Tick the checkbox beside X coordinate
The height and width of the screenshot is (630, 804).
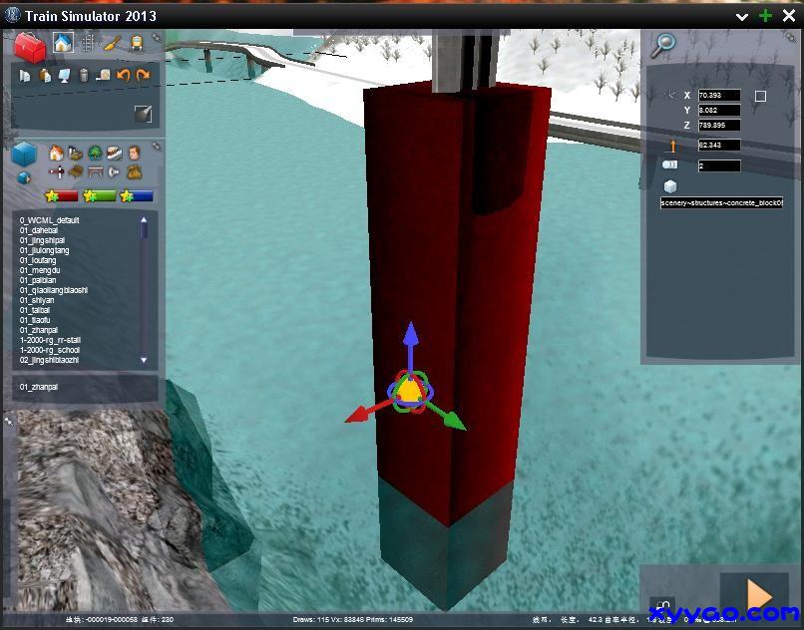tap(761, 97)
